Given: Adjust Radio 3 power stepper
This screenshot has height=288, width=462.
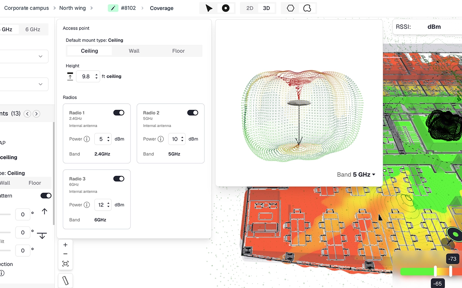Looking at the screenshot, I should 108,205.
